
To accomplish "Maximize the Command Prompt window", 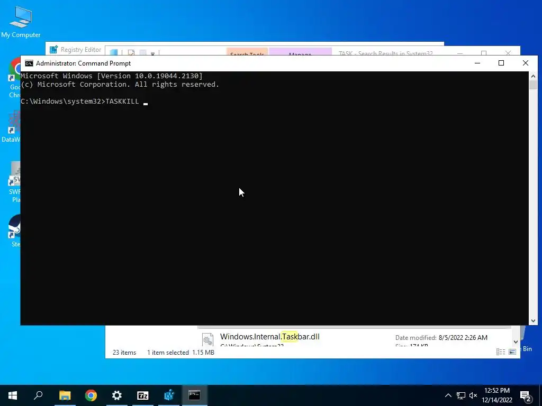I will click(501, 63).
